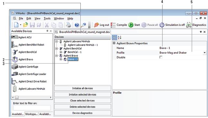Open Help with the question mark icon
The image size is (208, 118).
(77, 25)
